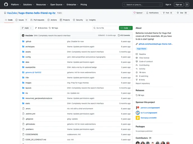
Task: Click the Sign up button
Action: 178,4
